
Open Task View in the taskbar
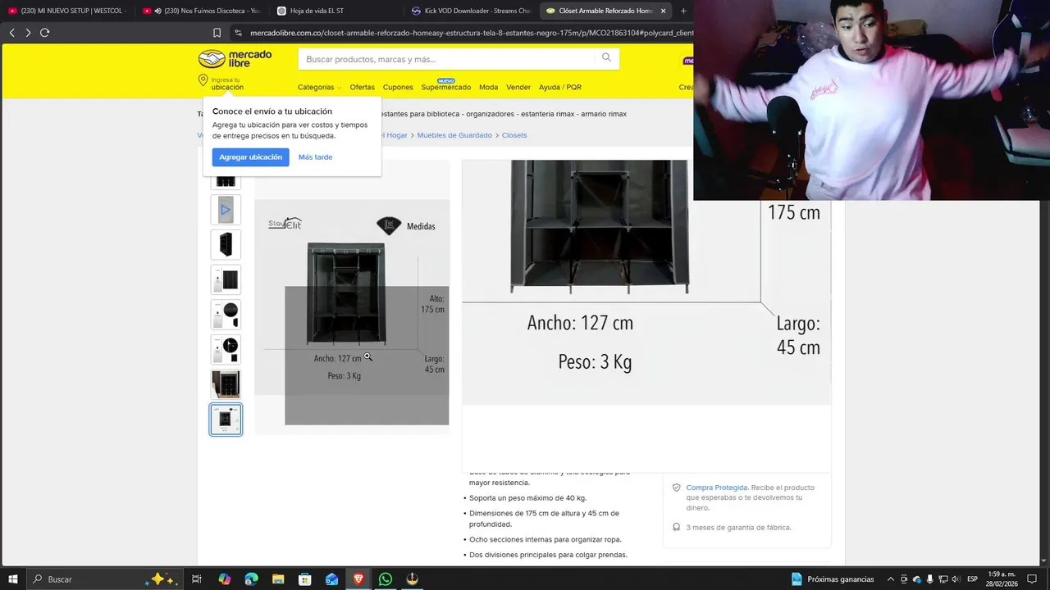[x=197, y=579]
